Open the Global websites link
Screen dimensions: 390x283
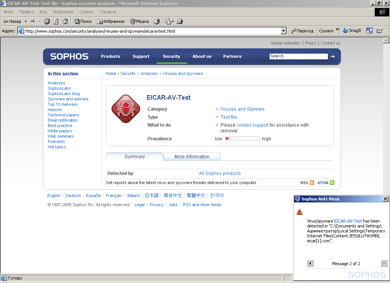[x=285, y=43]
